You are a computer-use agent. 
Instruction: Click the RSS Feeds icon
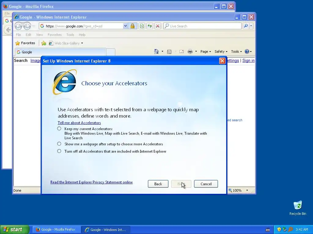[x=169, y=52]
